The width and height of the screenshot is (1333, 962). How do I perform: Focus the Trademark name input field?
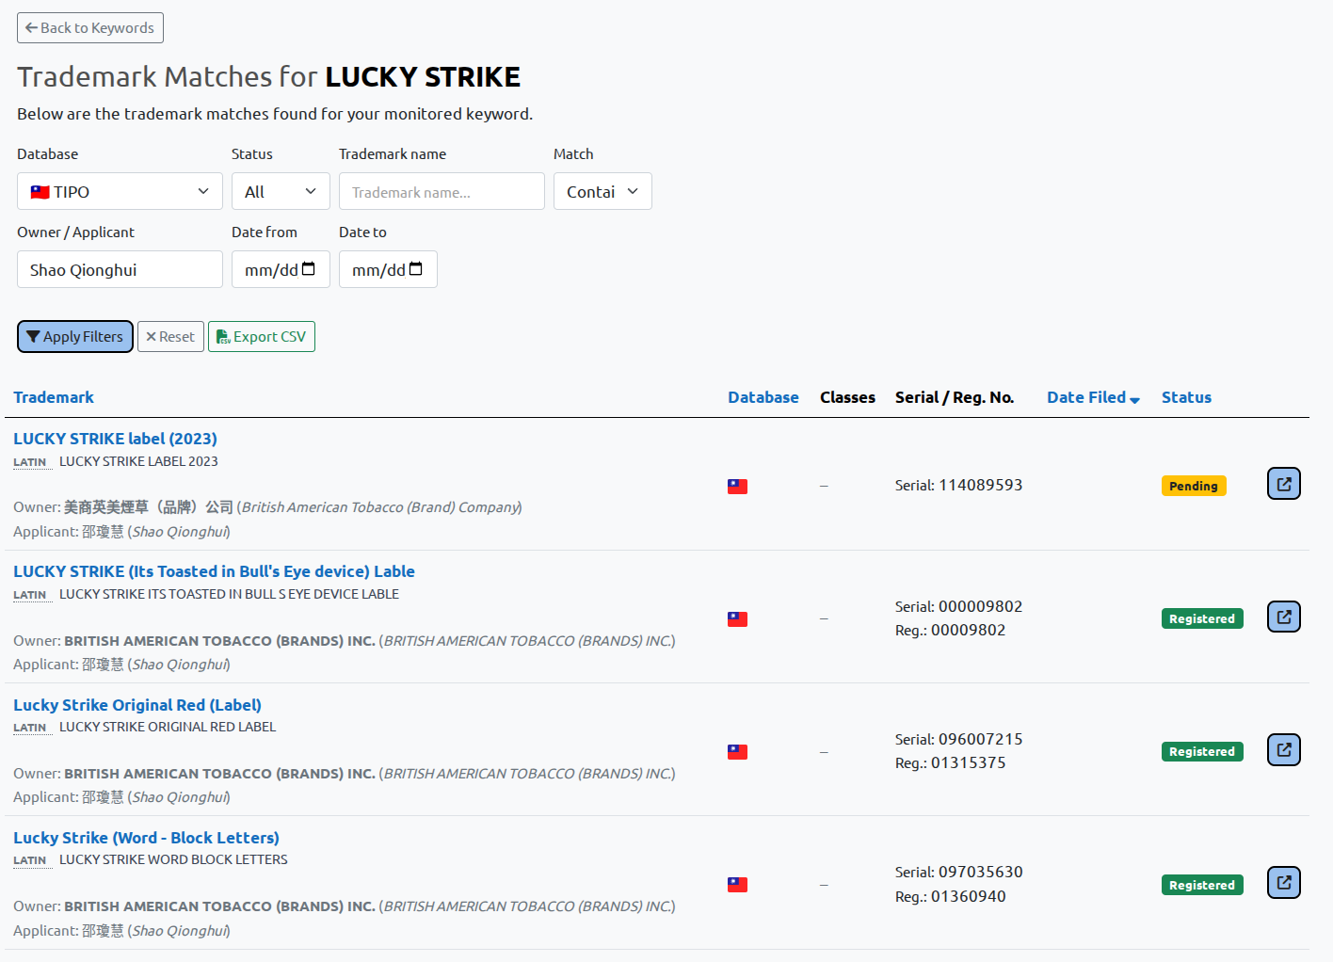pyautogui.click(x=442, y=191)
